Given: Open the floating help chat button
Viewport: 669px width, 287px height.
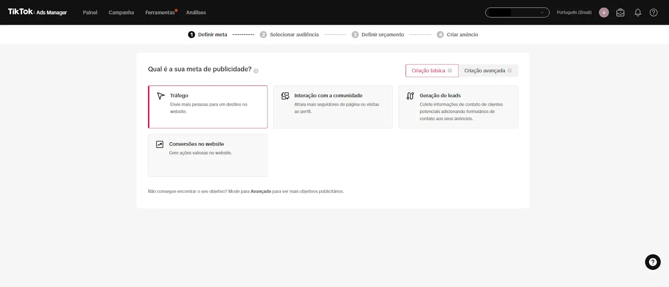Looking at the screenshot, I should [x=653, y=262].
